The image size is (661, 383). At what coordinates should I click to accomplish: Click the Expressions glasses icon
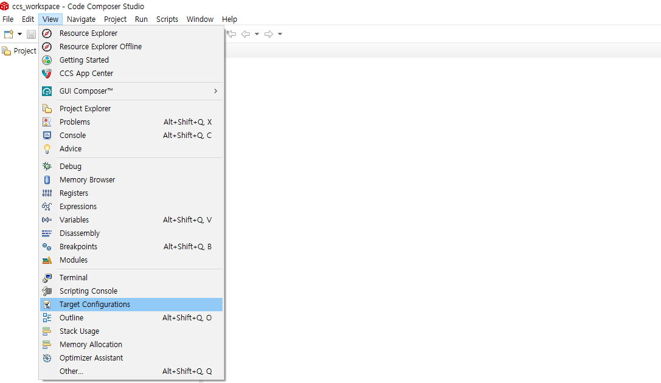point(47,207)
